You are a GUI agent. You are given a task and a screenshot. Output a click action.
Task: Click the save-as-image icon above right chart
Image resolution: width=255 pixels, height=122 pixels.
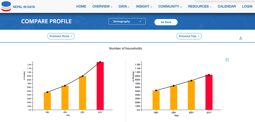pyautogui.click(x=227, y=60)
